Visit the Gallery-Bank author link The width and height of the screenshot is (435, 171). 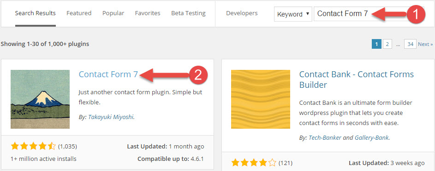[x=372, y=137]
